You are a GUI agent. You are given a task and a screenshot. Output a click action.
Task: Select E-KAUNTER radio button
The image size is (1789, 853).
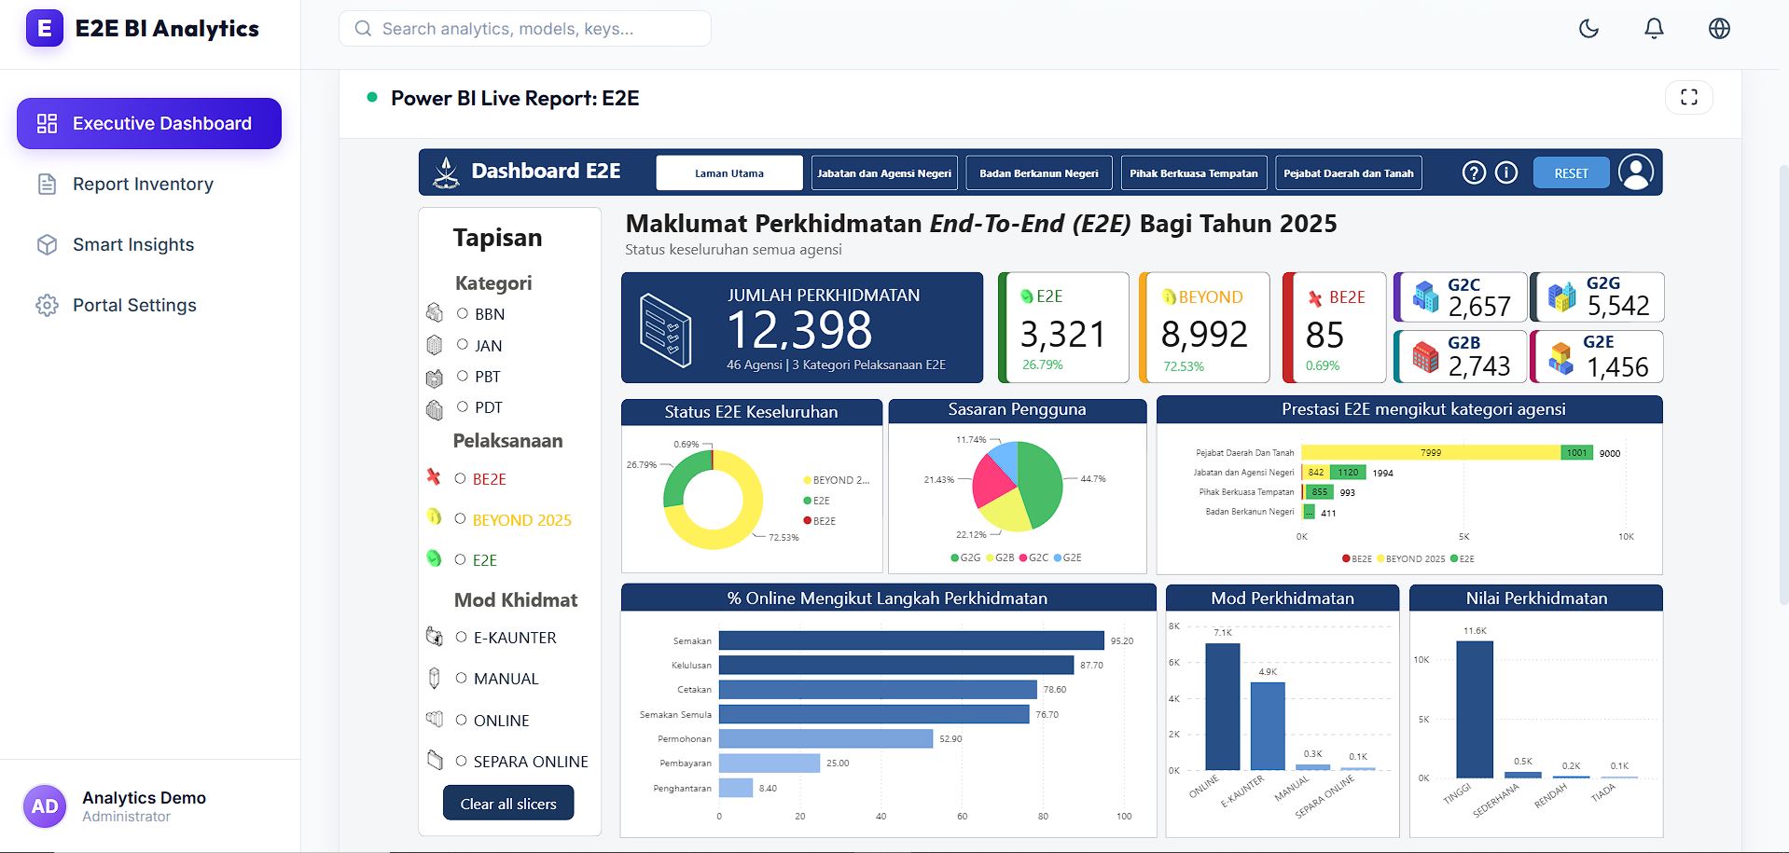[x=461, y=637]
